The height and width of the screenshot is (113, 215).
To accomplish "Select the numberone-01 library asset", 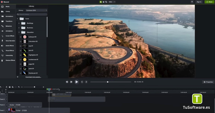I will (33, 59).
